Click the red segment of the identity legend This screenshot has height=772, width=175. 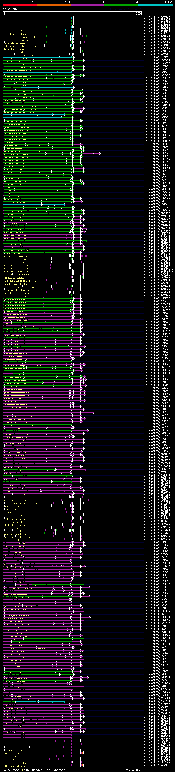click(x=20, y=5)
